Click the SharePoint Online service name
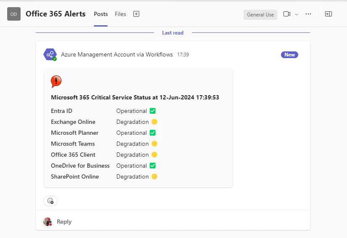347x238 pixels. [x=75, y=176]
